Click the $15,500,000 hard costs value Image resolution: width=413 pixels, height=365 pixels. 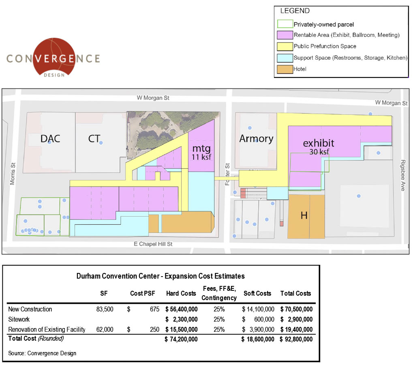tap(182, 330)
